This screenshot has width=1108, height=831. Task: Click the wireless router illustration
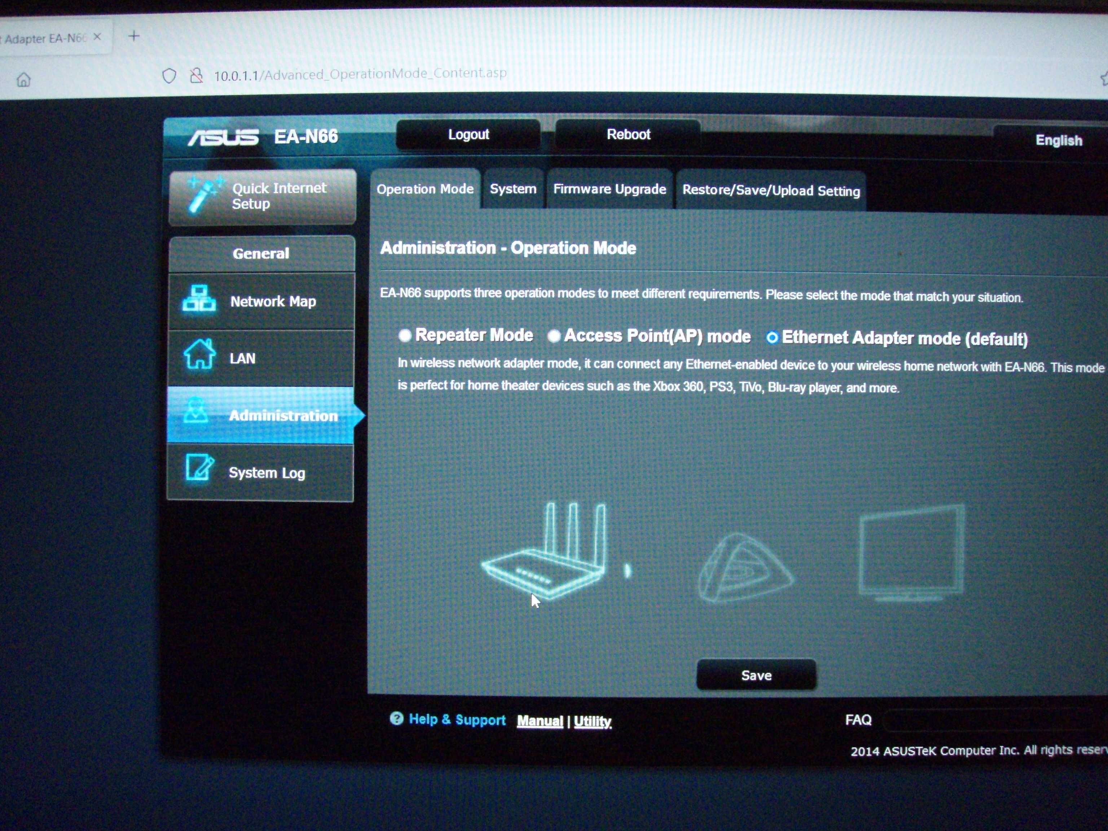click(x=544, y=551)
